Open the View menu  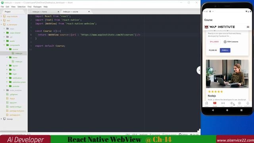(13, 7)
